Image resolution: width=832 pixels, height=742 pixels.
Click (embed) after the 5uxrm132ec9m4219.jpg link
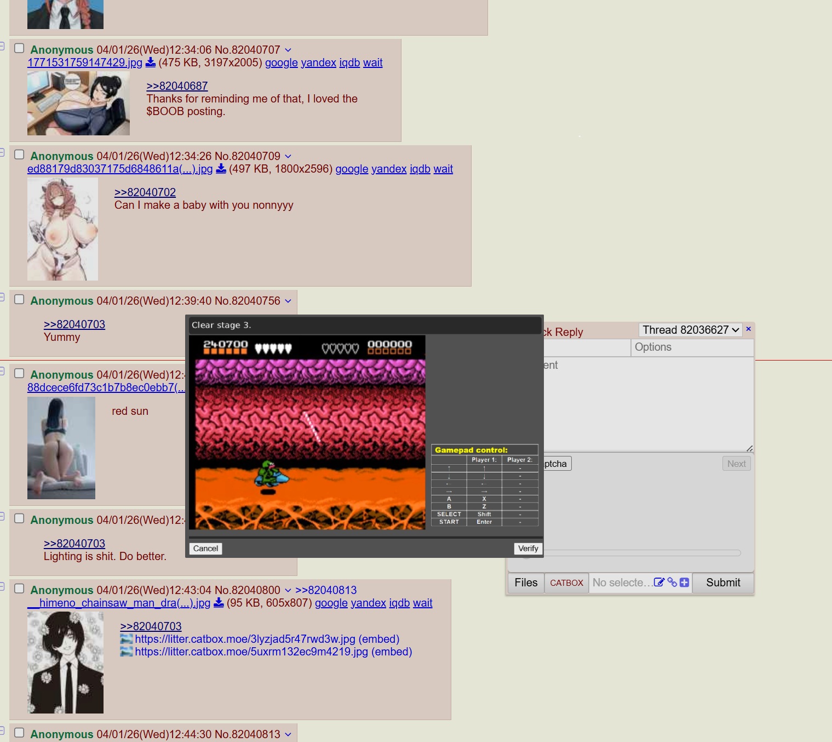pos(392,652)
